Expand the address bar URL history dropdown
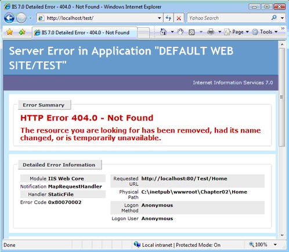289x252 pixels. [x=160, y=18]
